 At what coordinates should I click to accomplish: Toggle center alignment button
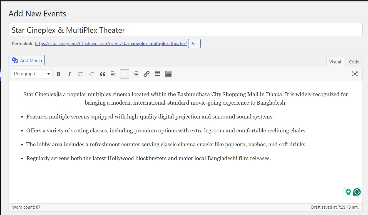point(125,74)
